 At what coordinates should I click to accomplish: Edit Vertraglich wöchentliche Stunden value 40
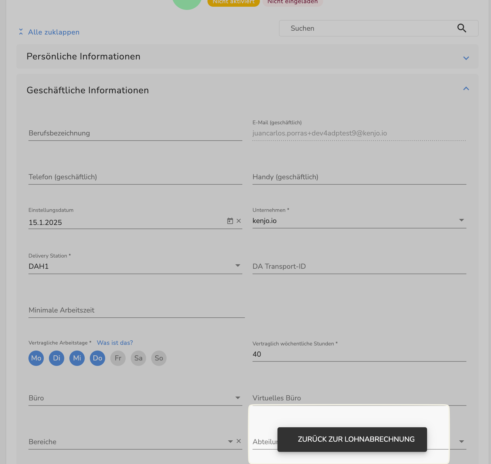pos(359,354)
